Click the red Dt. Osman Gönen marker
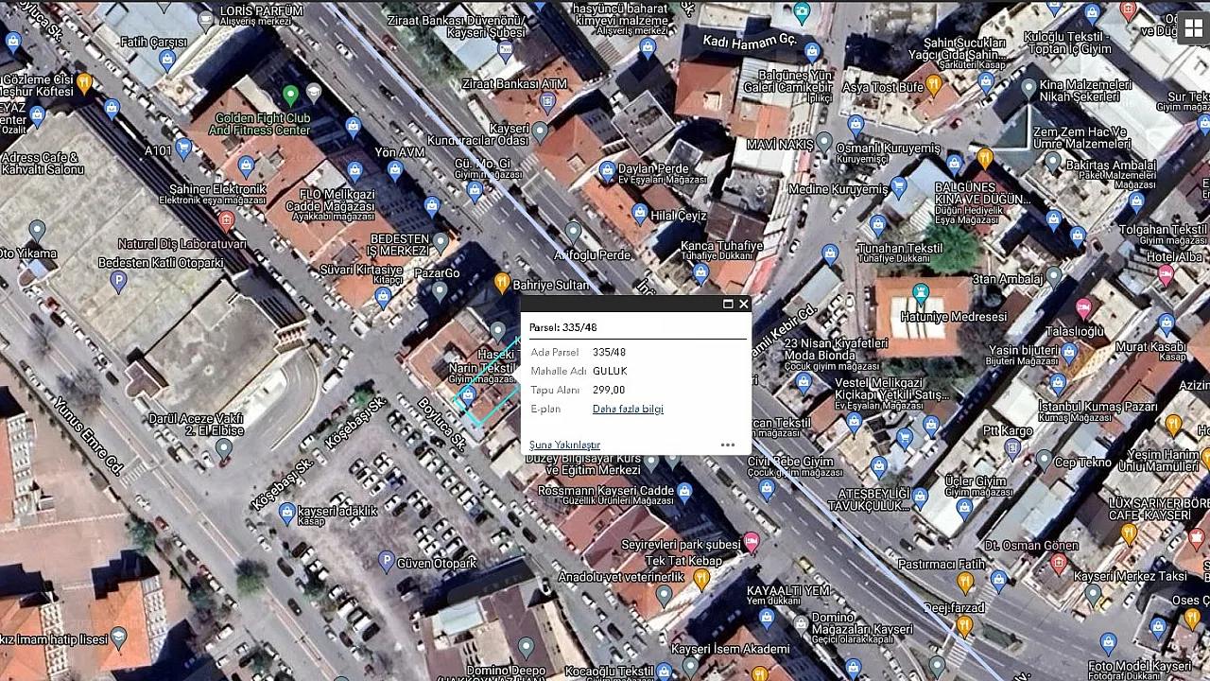Screen dimensions: 1210x681 point(1059,563)
